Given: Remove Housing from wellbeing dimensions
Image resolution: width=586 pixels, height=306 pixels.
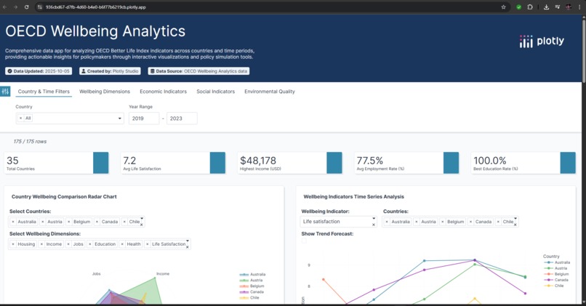Looking at the screenshot, I should click(13, 244).
